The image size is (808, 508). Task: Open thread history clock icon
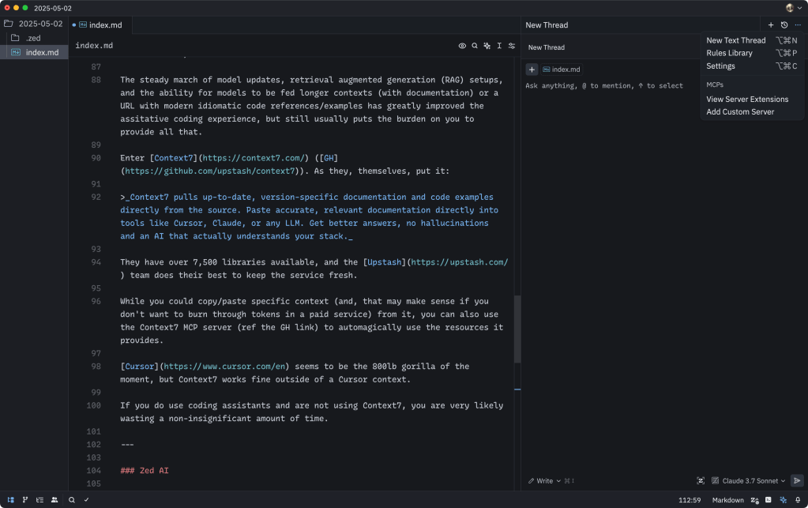click(x=784, y=25)
